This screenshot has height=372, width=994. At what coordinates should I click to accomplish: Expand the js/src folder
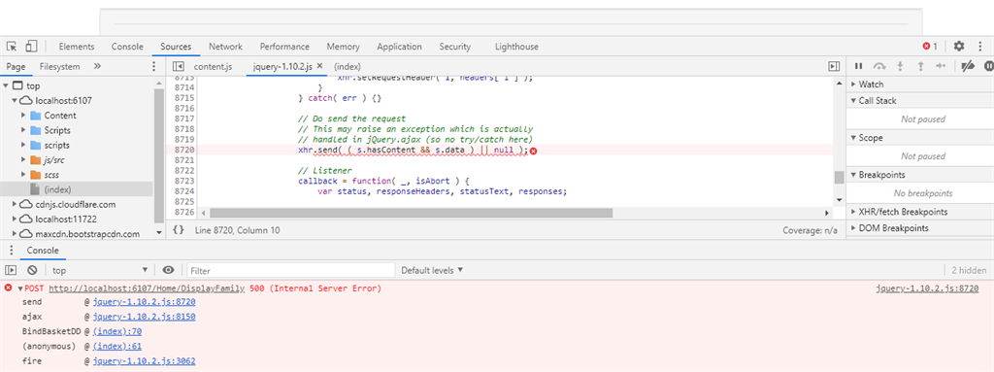(x=23, y=160)
